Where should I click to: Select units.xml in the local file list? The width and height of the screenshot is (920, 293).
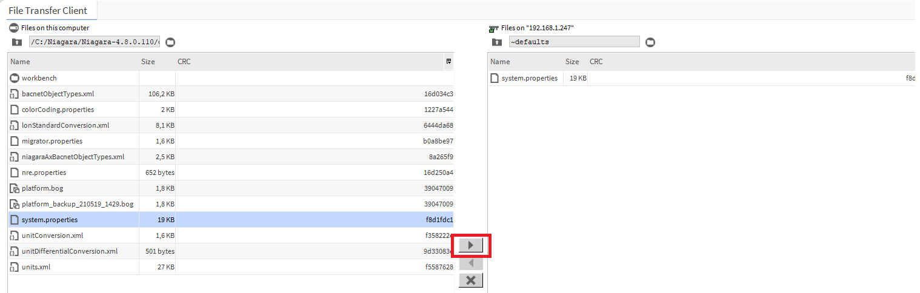(36, 267)
